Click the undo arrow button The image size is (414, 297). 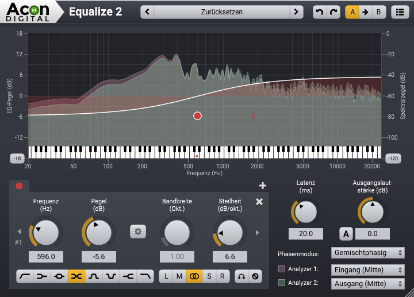tap(320, 12)
